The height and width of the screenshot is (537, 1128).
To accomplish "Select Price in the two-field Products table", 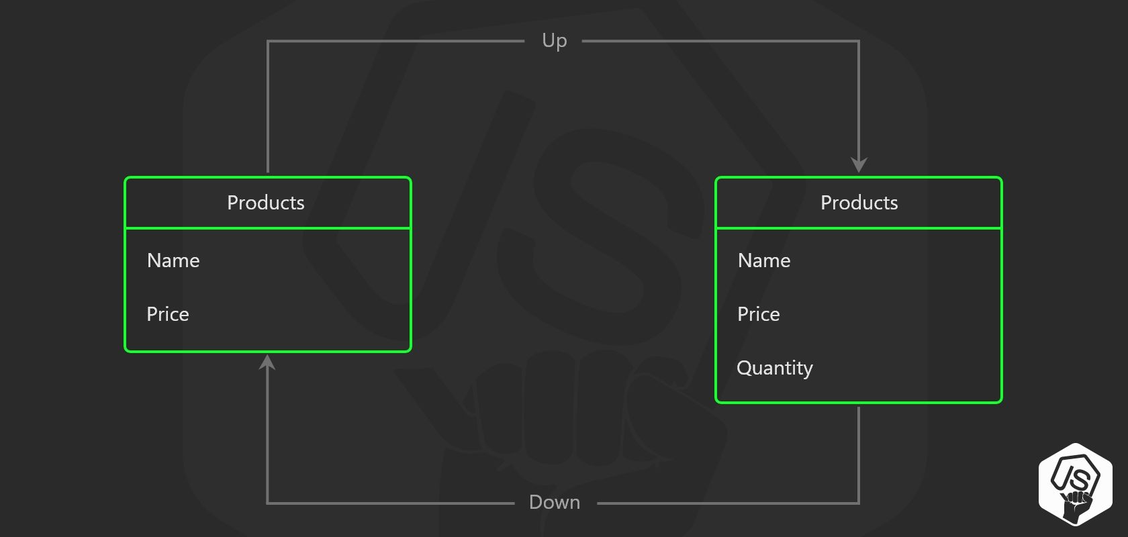I will [168, 314].
